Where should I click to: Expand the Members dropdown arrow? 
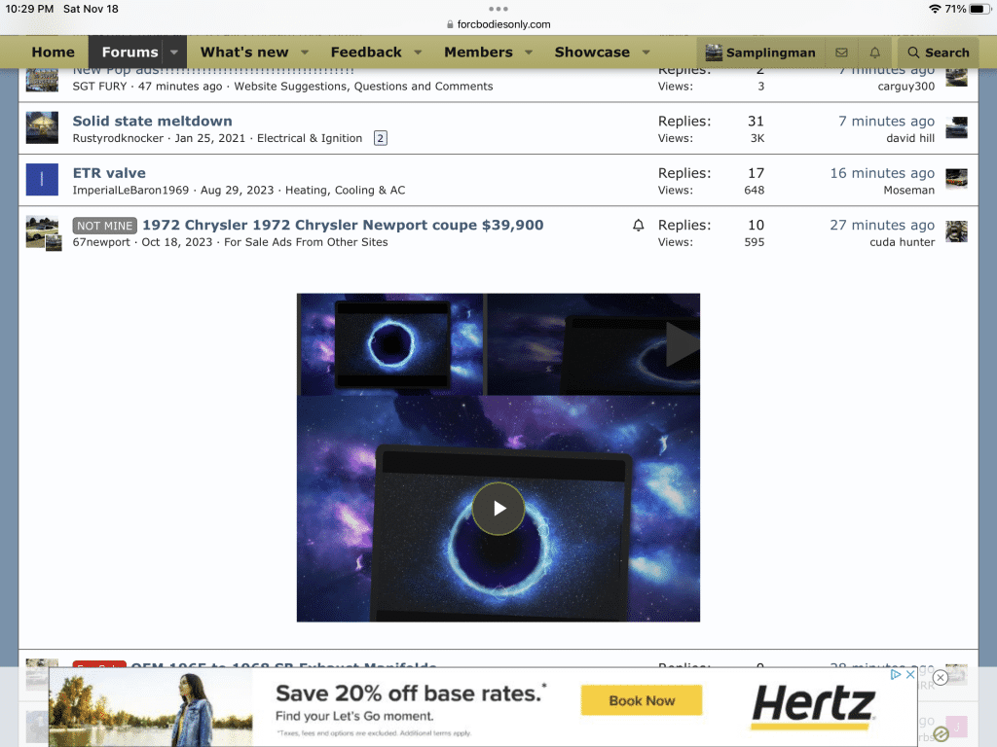(x=529, y=53)
